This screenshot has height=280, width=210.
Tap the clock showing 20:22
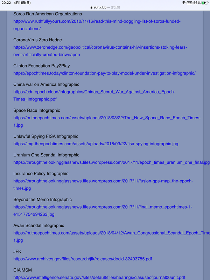coord(6,2)
